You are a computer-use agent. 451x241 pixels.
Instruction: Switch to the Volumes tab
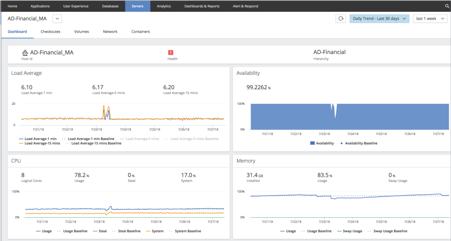pos(81,32)
